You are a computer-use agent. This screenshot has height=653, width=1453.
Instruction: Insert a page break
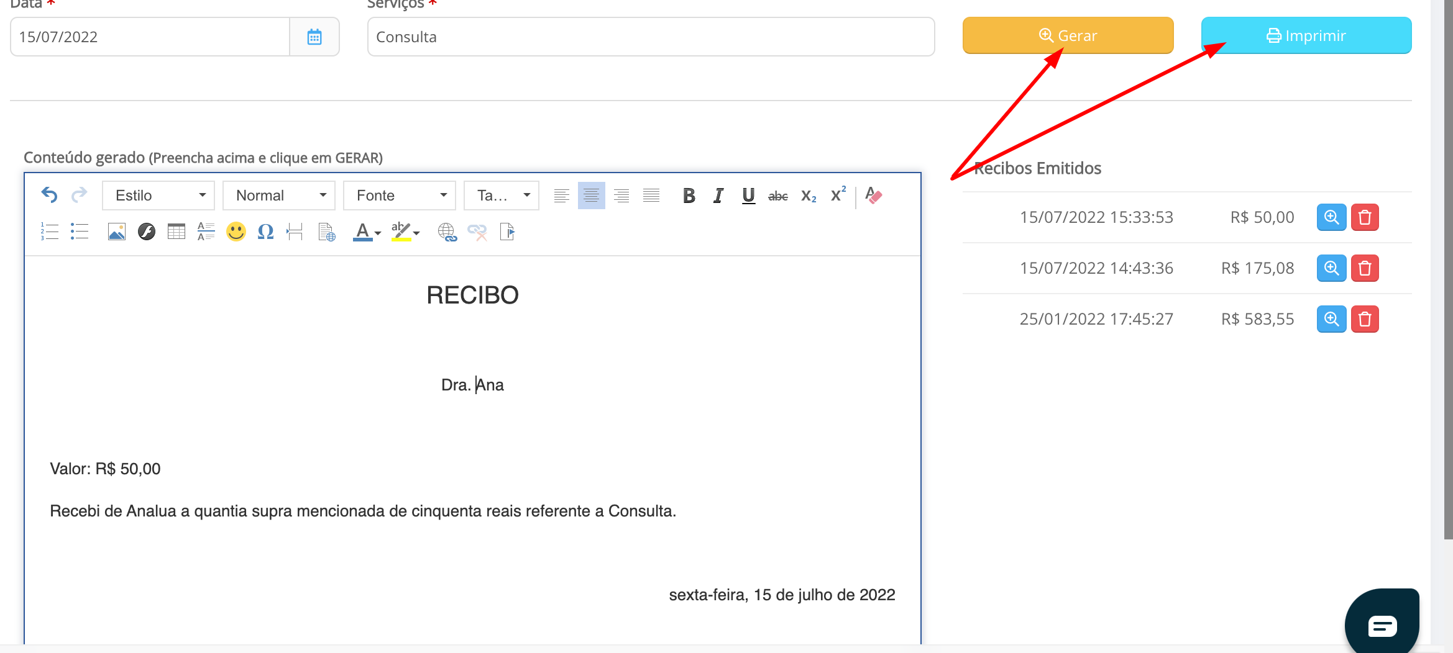(295, 232)
